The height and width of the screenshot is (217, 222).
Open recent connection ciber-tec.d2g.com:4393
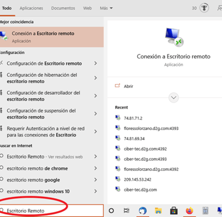click(x=145, y=159)
